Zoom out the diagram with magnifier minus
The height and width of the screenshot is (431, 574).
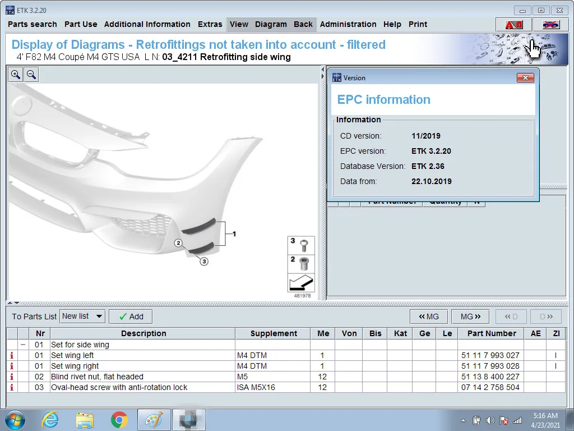(x=31, y=75)
